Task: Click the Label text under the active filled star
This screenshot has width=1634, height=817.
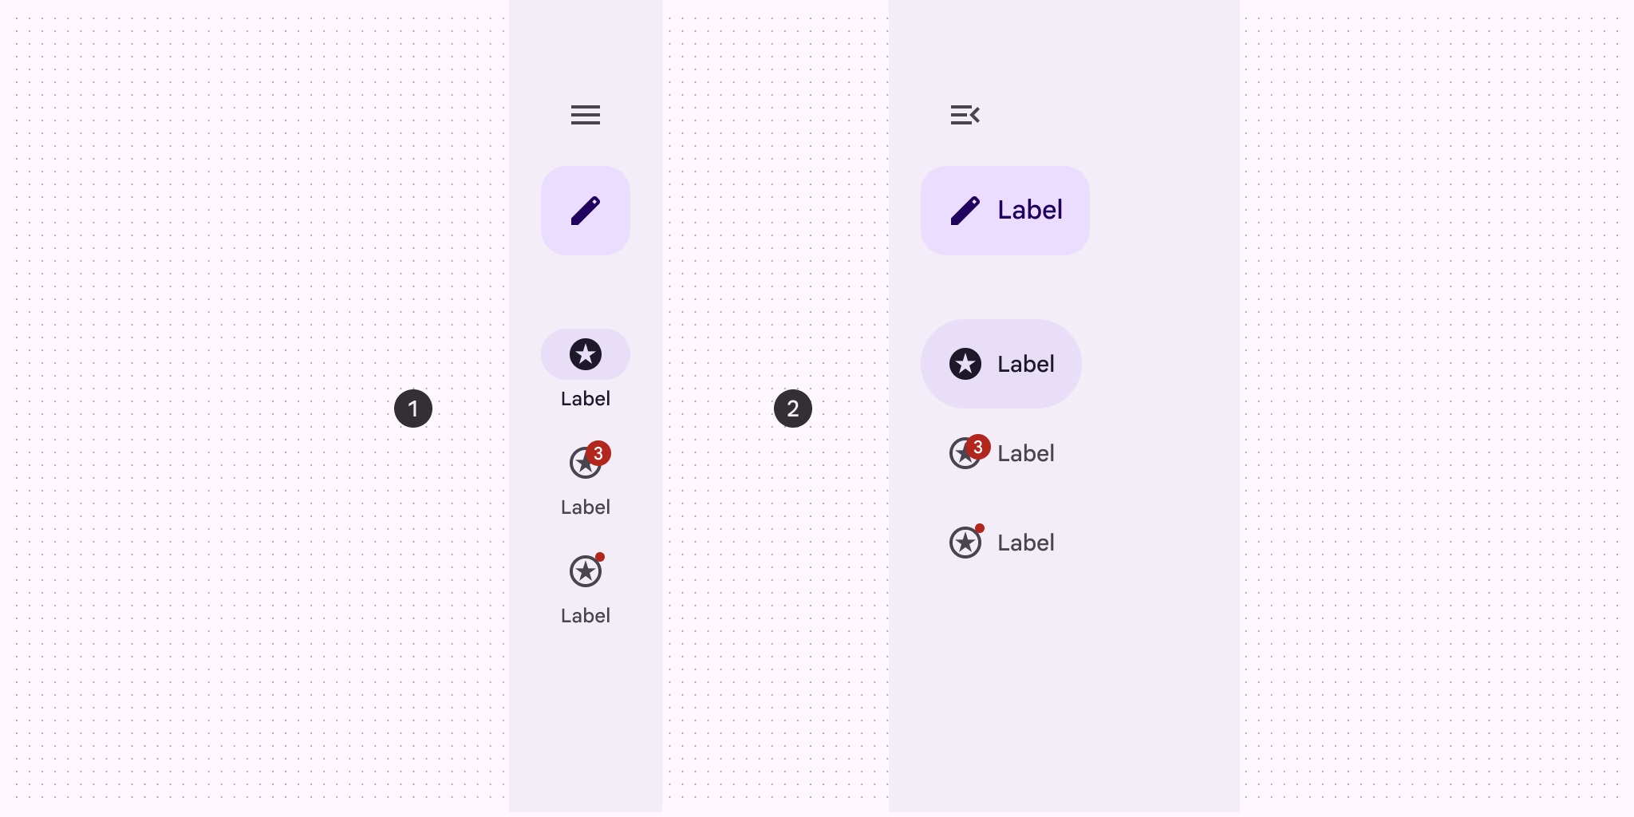Action: (x=585, y=399)
